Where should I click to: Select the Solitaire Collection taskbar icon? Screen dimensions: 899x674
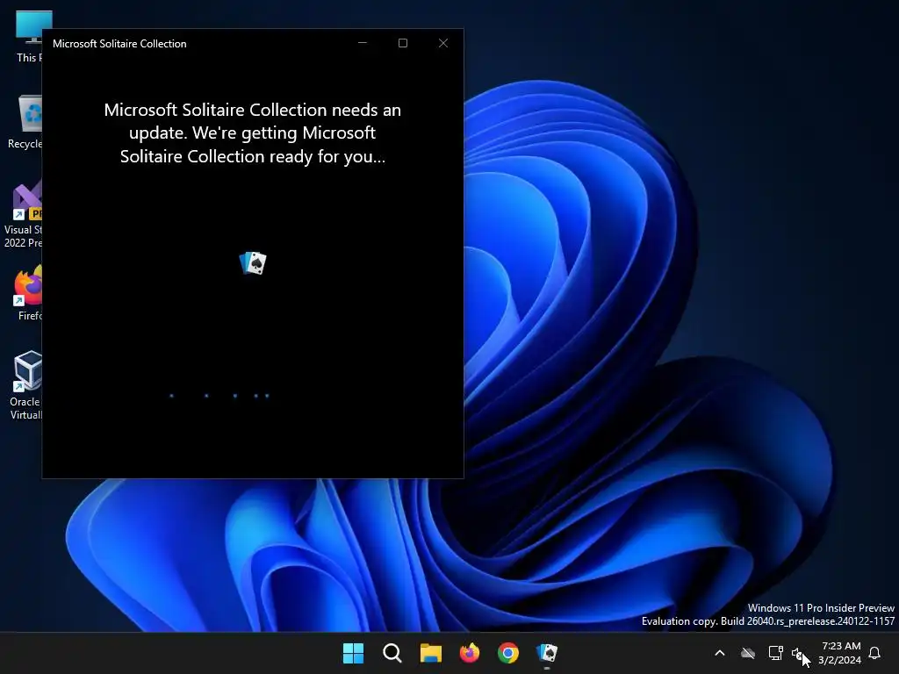pos(547,653)
